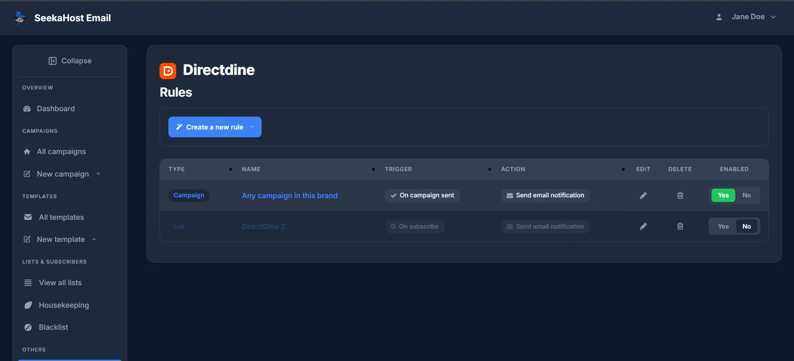This screenshot has width=794, height=361.
Task: Open Any campaign in this brand link
Action: (290, 196)
